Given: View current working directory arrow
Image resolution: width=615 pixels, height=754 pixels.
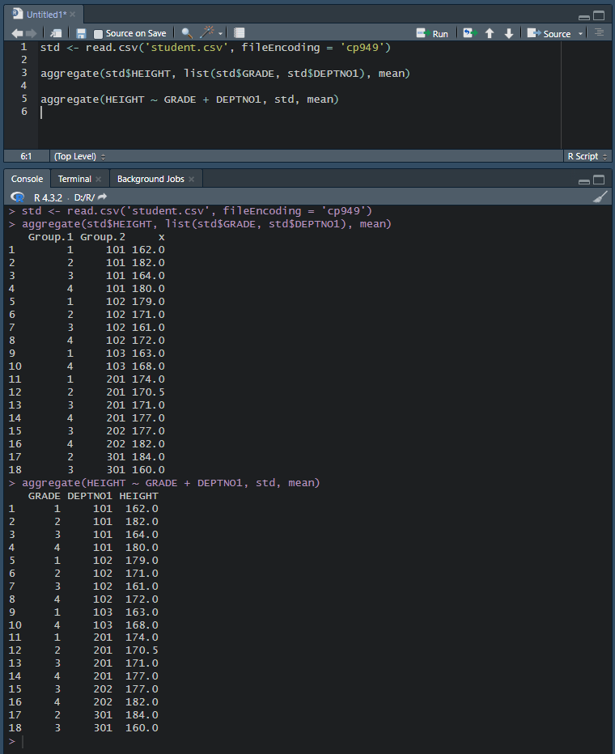Looking at the screenshot, I should 102,197.
